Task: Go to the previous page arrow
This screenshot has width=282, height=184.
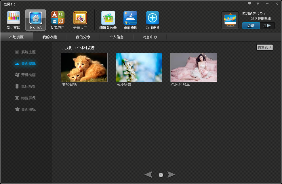Action: (148, 175)
